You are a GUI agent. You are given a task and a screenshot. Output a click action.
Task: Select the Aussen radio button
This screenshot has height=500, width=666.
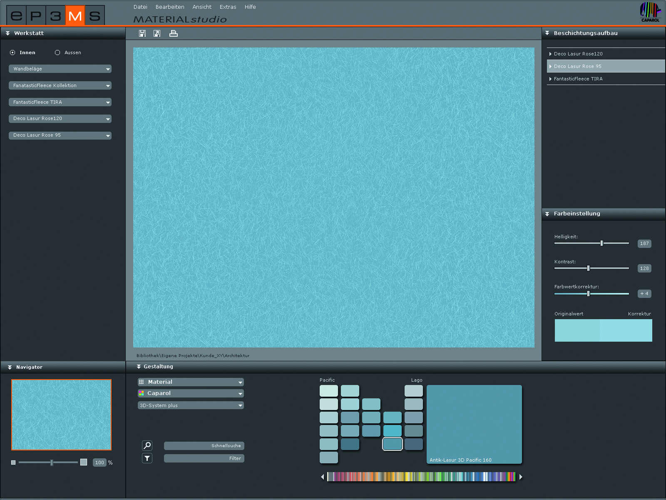click(x=57, y=52)
